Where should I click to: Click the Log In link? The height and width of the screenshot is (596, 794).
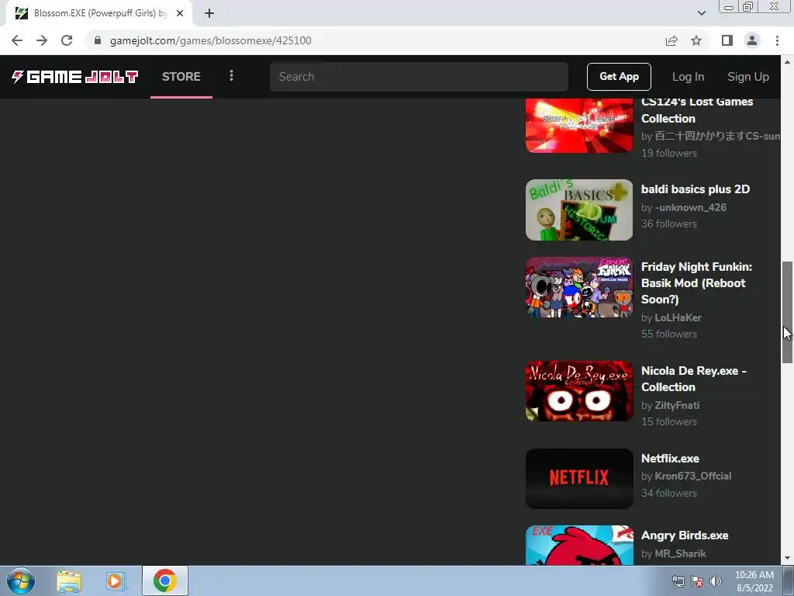pyautogui.click(x=689, y=77)
